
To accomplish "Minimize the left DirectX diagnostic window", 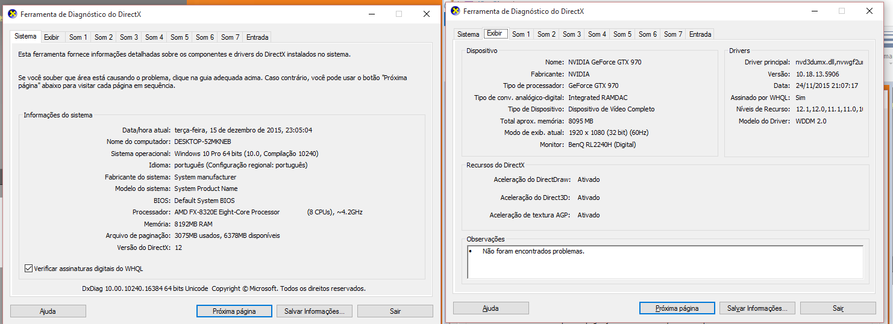I will pyautogui.click(x=371, y=14).
